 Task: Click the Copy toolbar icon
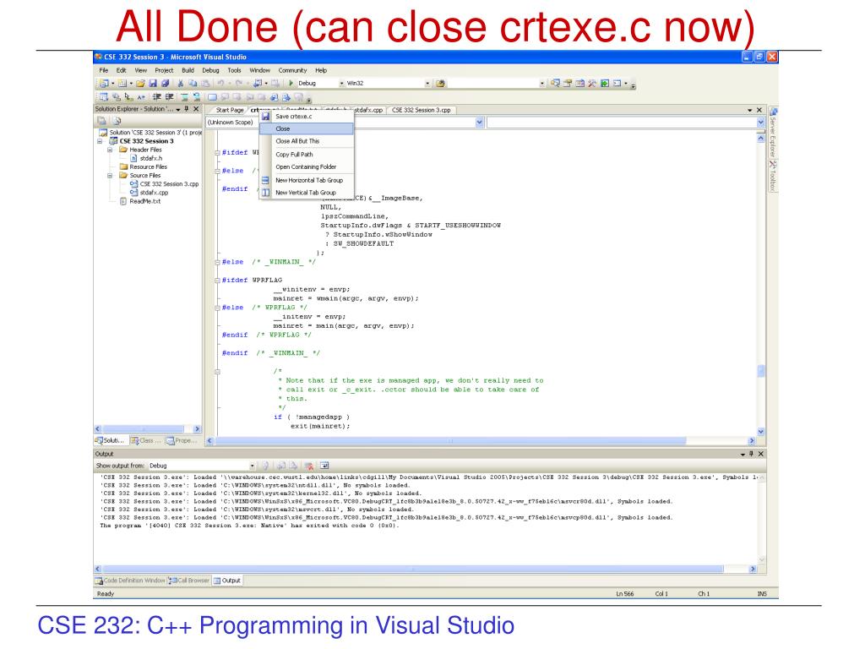pyautogui.click(x=193, y=84)
